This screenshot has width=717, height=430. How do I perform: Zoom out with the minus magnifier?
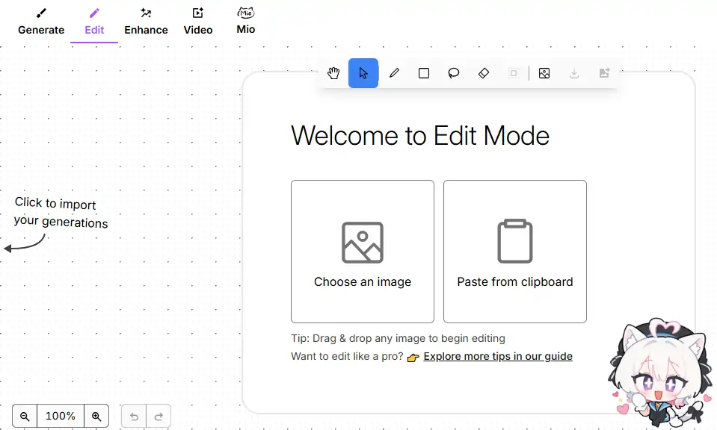[25, 416]
